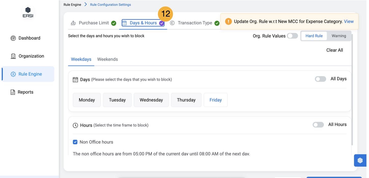Screen dimensions: 369x178
Task: Open the Purchase Limit tab
Action: (x=94, y=23)
